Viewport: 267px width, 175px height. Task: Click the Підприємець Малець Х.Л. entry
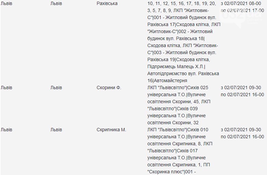[176, 66]
